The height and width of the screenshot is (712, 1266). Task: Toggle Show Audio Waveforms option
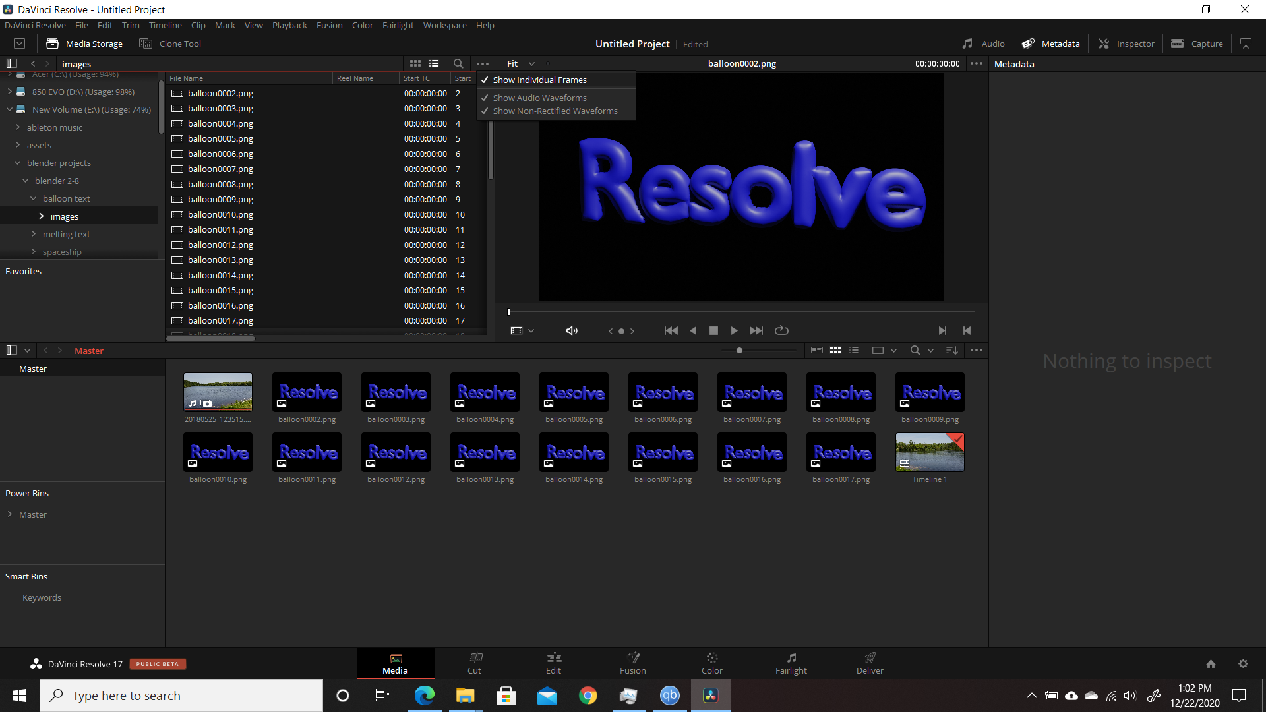pos(555,98)
